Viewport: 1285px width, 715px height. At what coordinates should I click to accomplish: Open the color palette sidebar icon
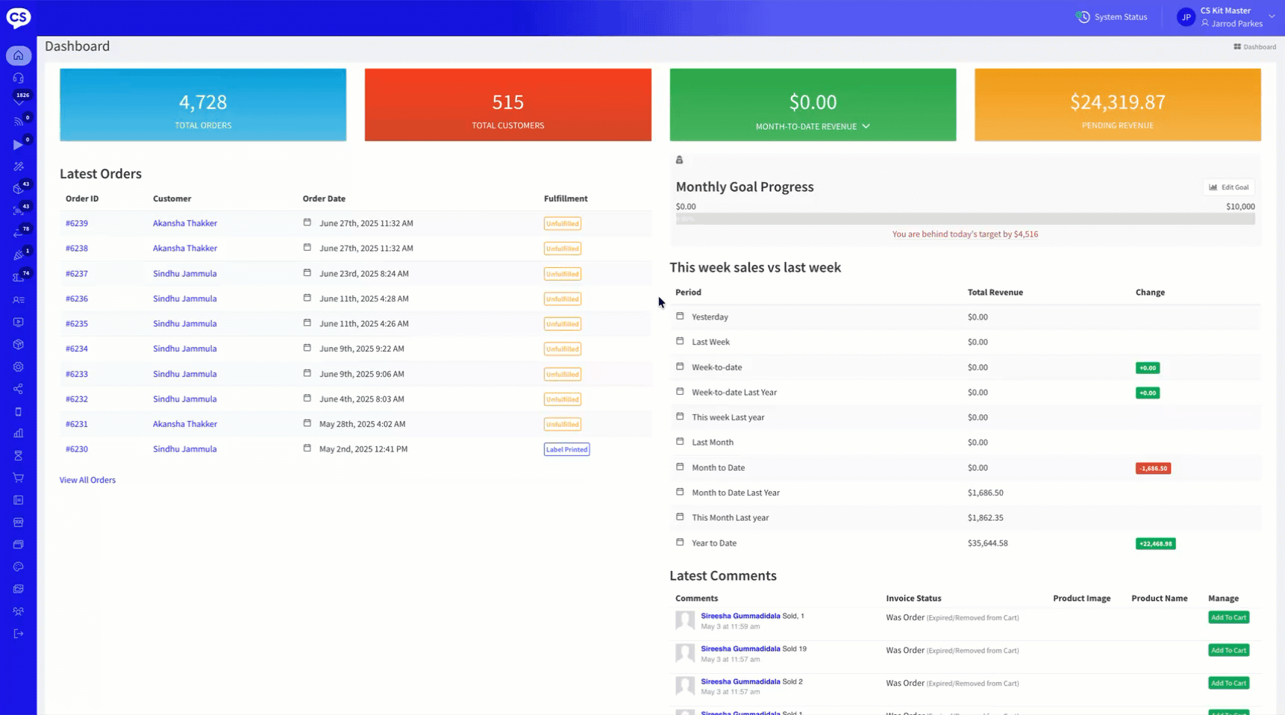coord(19,566)
